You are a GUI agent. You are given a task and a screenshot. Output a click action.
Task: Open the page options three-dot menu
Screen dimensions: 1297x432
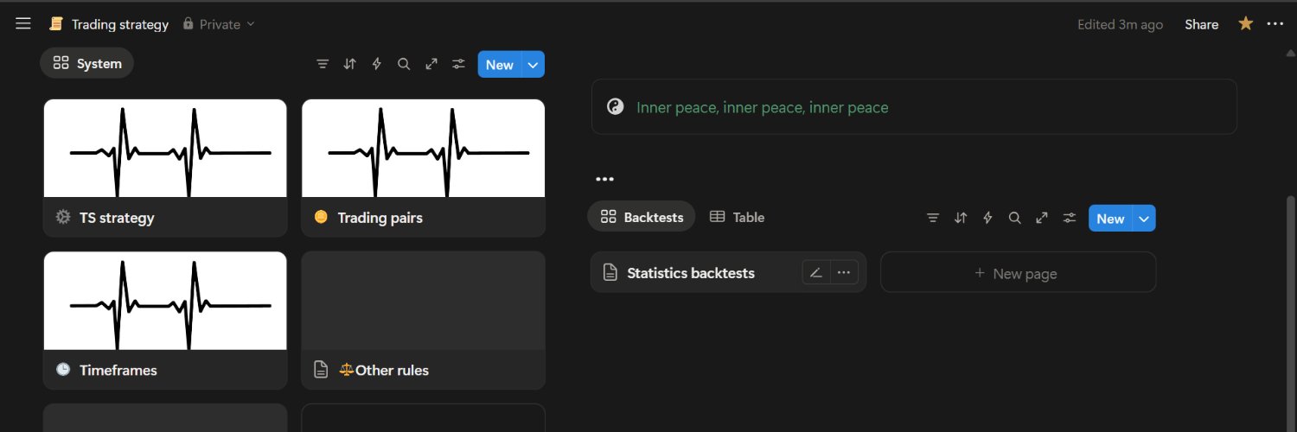tap(1275, 24)
